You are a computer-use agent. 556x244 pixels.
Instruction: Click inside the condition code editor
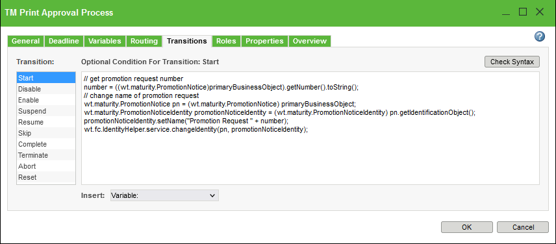[x=310, y=128]
